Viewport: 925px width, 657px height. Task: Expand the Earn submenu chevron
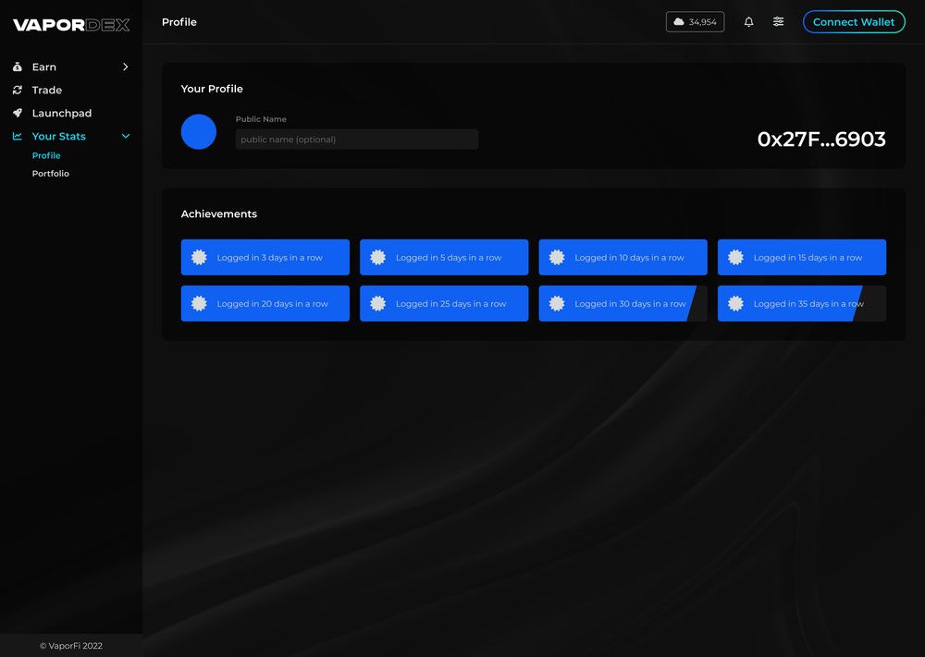coord(126,67)
